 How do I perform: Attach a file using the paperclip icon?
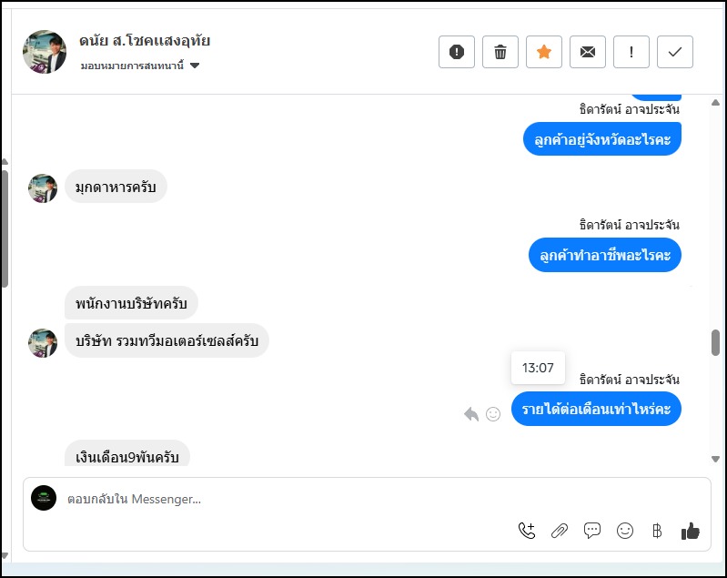coord(560,531)
